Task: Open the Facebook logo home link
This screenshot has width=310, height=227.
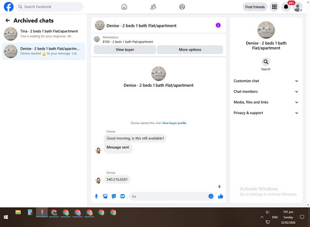Action: point(9,7)
